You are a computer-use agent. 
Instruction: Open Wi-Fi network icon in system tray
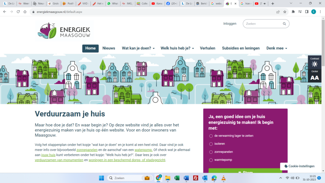point(287,178)
